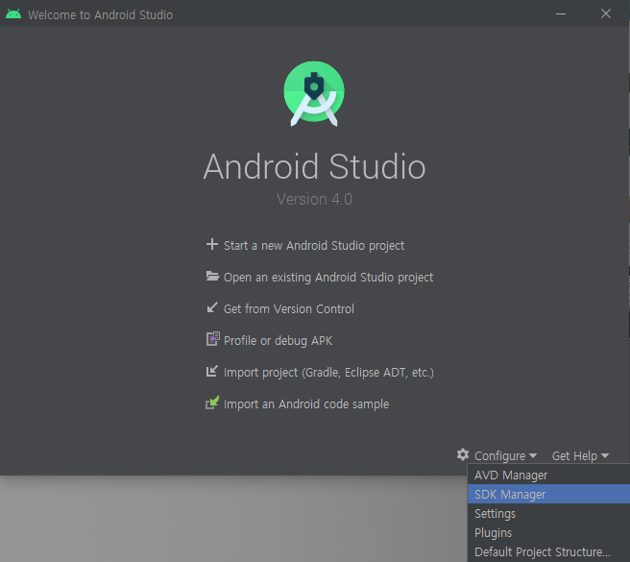The image size is (630, 562).
Task: Open AVD Manager from Configure menu
Action: coord(548,475)
